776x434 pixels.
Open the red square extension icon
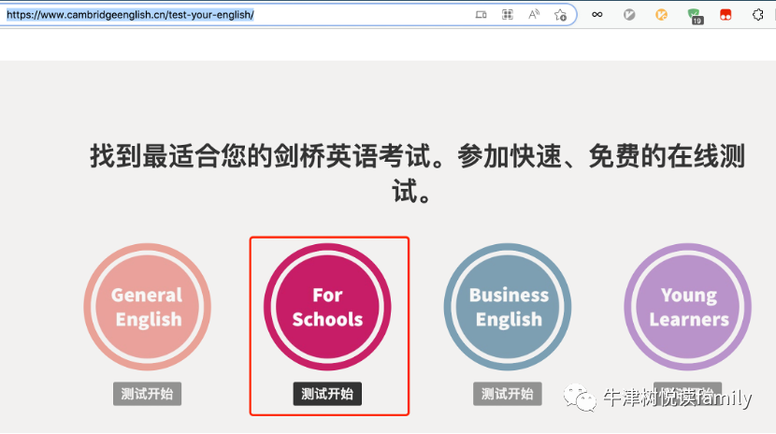[x=726, y=15]
